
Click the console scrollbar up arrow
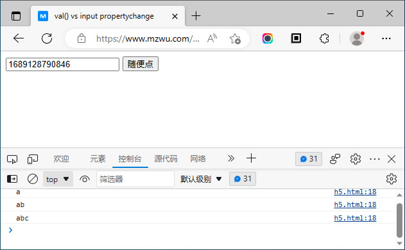click(399, 195)
